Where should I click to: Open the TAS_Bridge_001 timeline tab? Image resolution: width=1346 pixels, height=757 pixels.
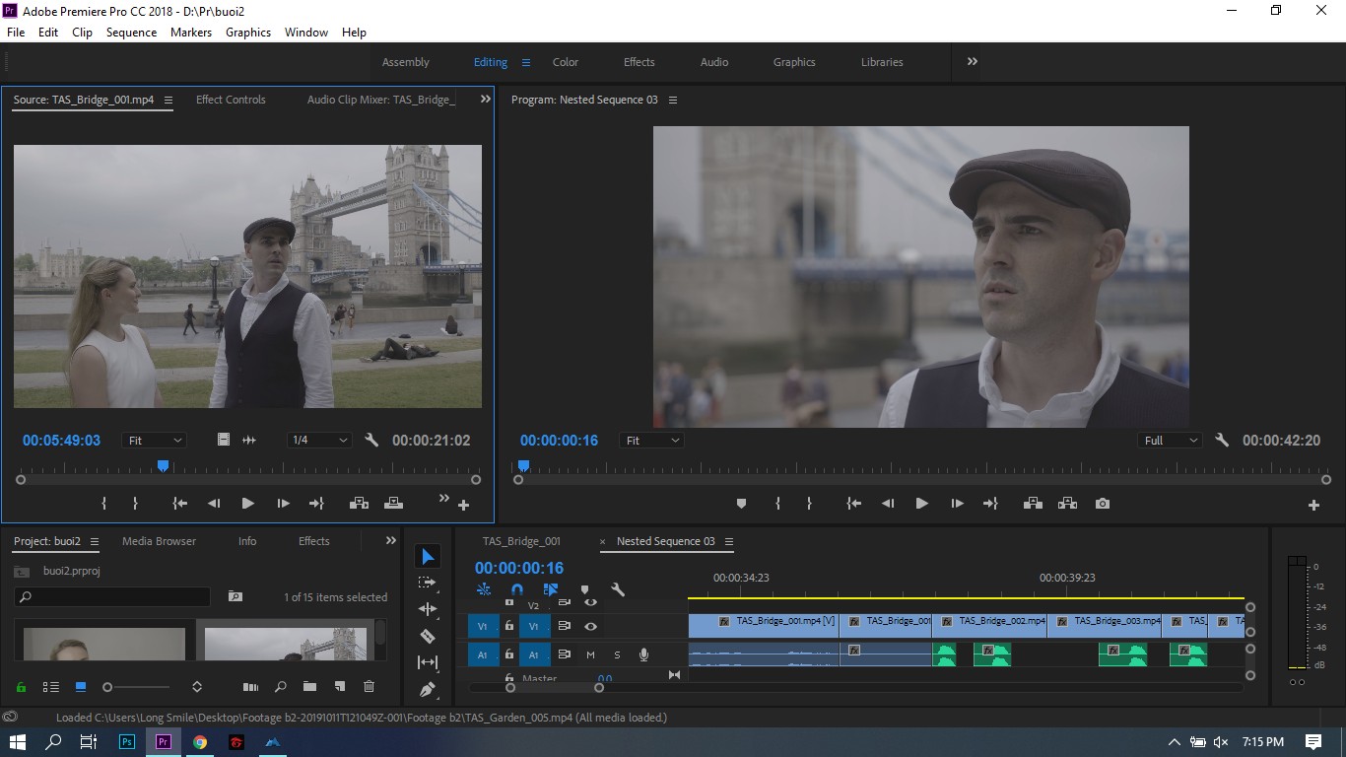[521, 541]
